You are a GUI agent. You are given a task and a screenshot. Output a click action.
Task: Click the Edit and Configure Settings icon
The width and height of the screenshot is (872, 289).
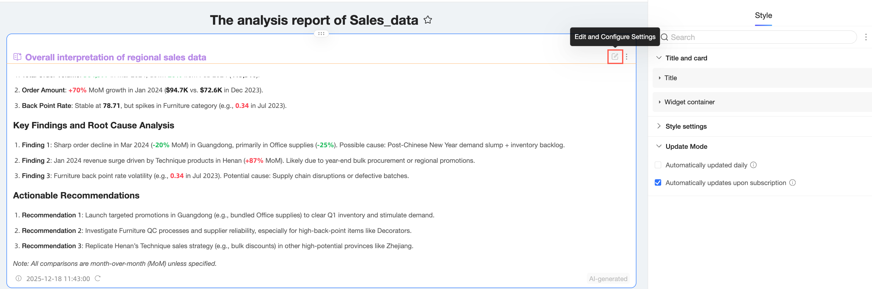(x=615, y=57)
